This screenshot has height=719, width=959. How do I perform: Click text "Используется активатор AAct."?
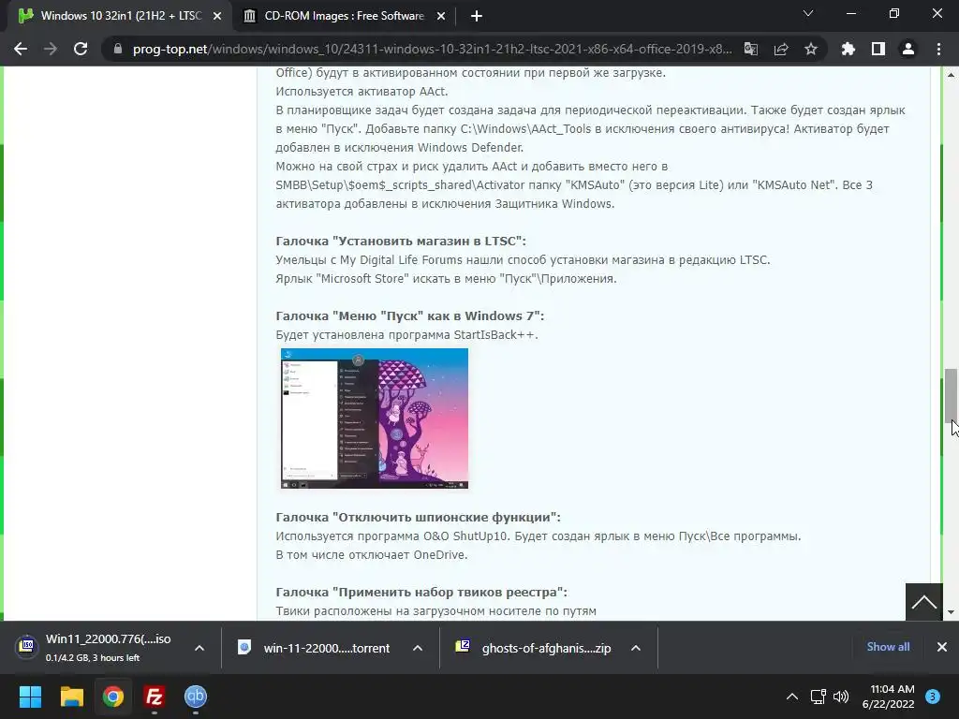[x=362, y=92]
